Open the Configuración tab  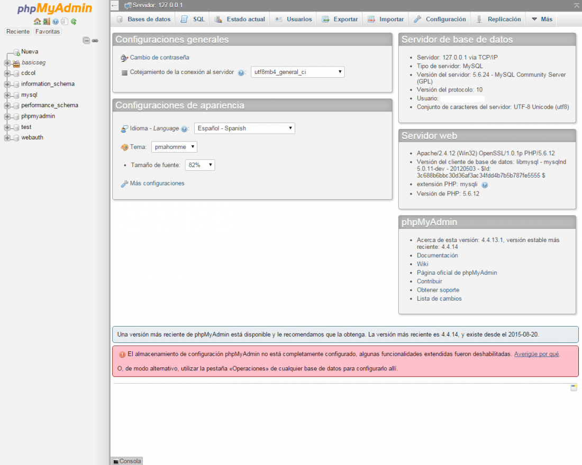[x=440, y=19]
